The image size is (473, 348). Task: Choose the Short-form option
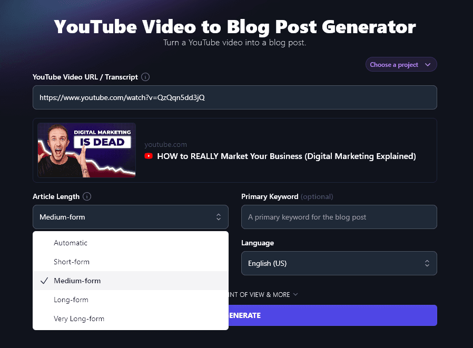[x=72, y=262]
